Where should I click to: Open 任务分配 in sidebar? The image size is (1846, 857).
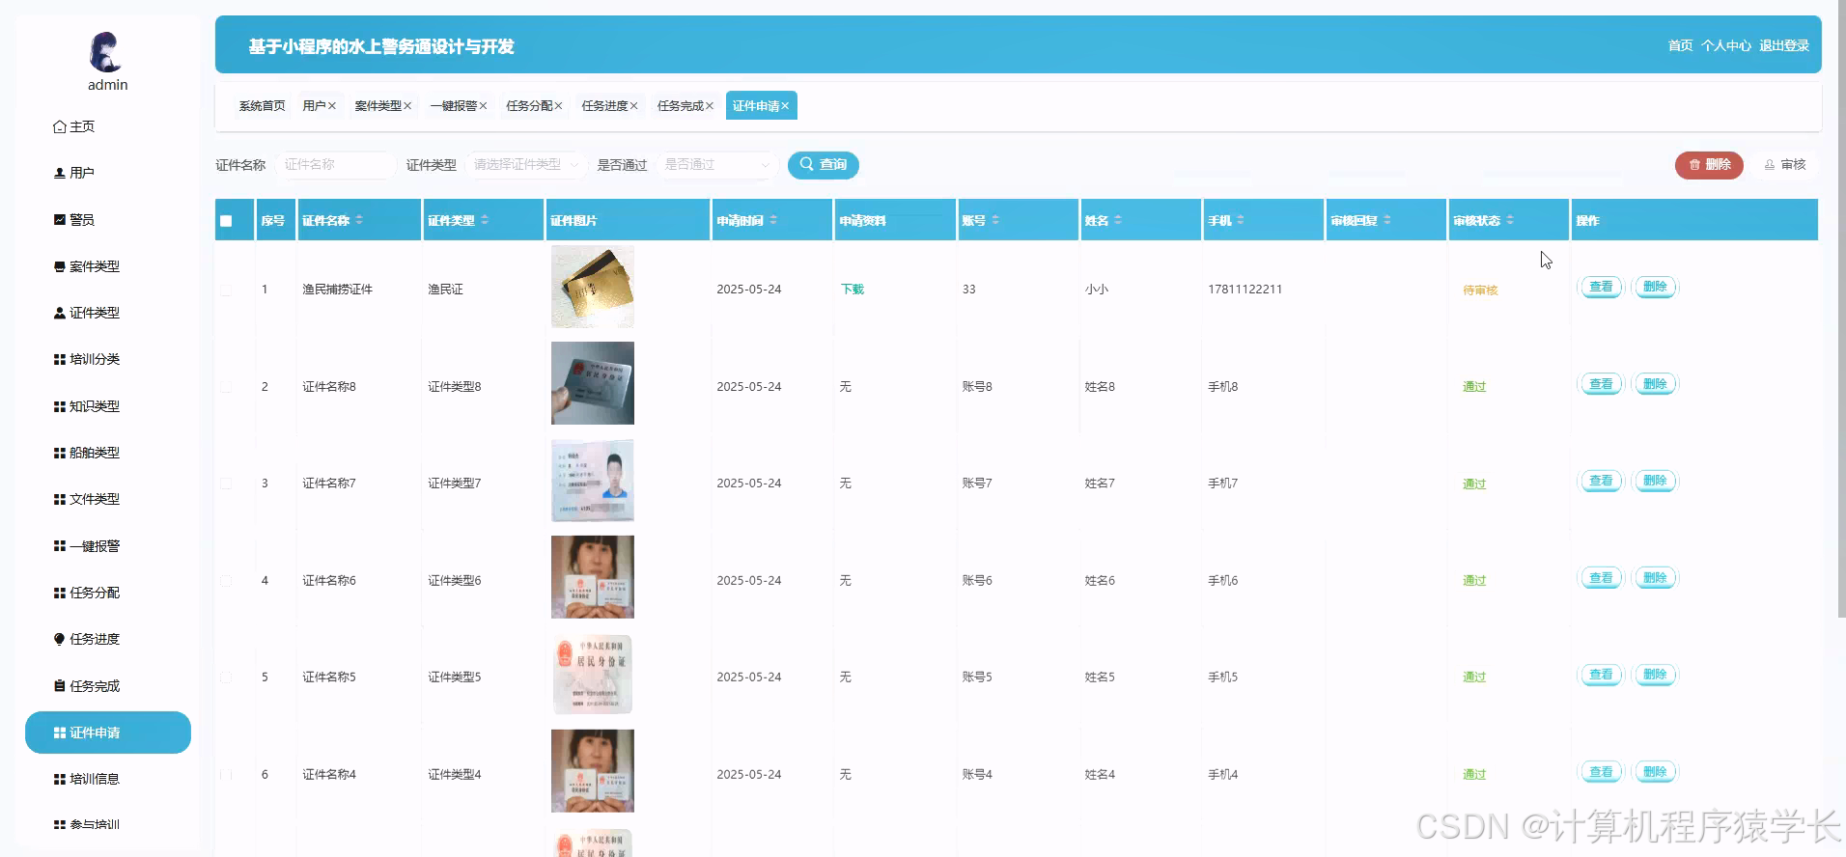[87, 593]
